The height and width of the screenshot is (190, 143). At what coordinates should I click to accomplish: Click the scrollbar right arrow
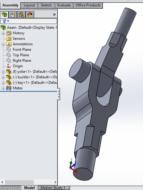55,182
